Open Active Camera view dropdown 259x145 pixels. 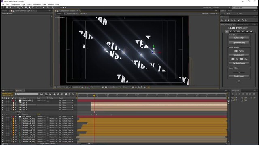[x=115, y=87]
